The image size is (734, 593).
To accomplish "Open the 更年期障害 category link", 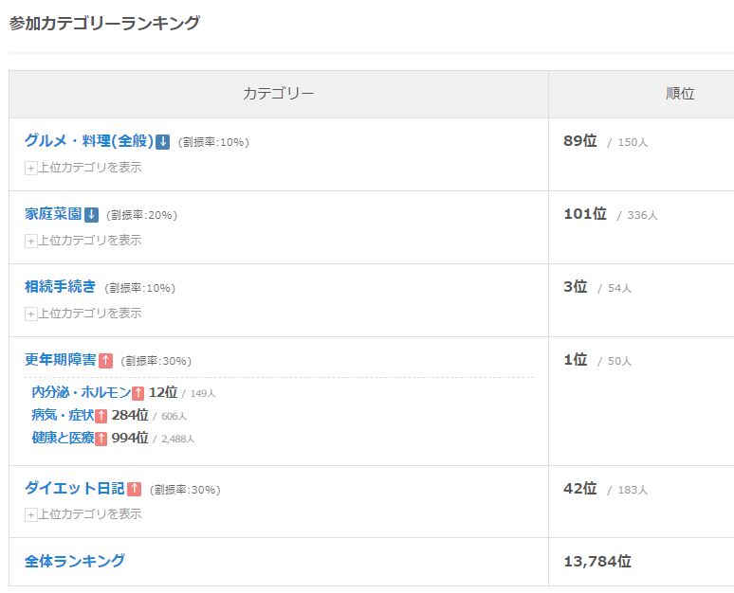I will (x=60, y=360).
